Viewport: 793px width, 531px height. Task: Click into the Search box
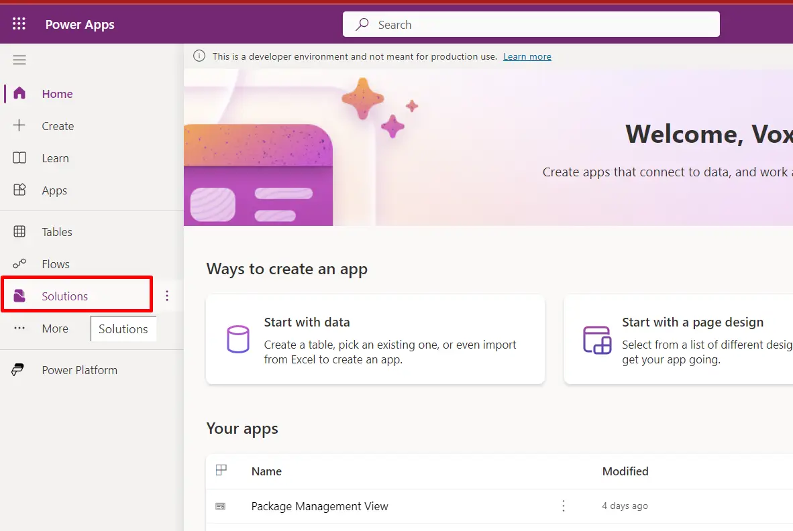click(x=531, y=24)
